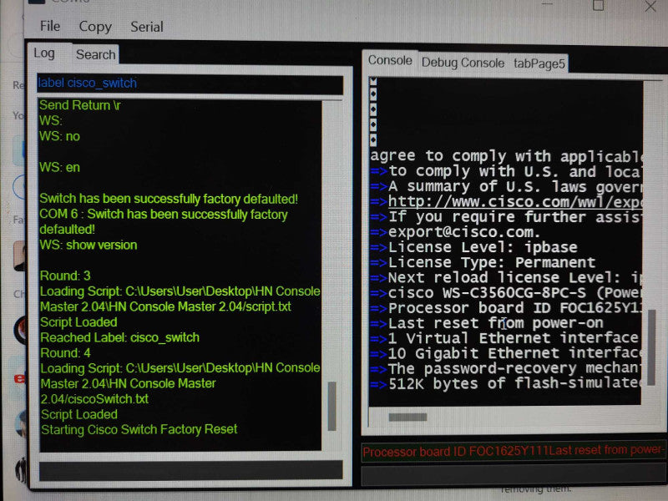
Task: Open the Serial menu
Action: tap(147, 27)
